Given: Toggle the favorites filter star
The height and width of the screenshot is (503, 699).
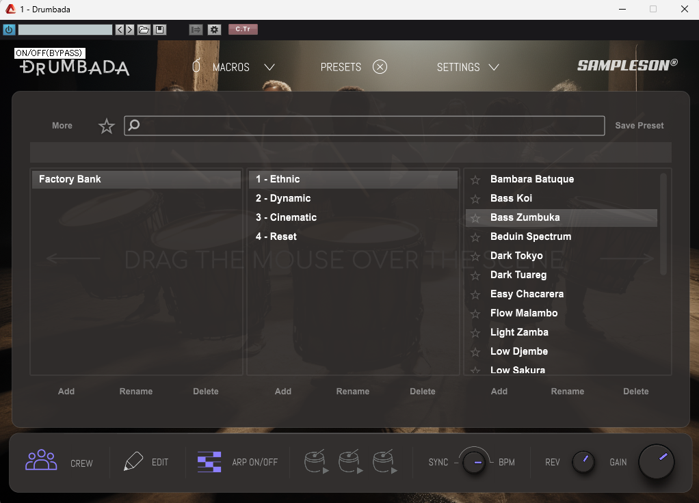Looking at the screenshot, I should pyautogui.click(x=107, y=126).
